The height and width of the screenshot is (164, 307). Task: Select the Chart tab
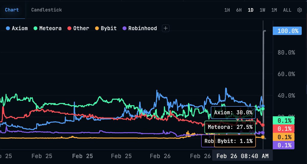point(12,10)
